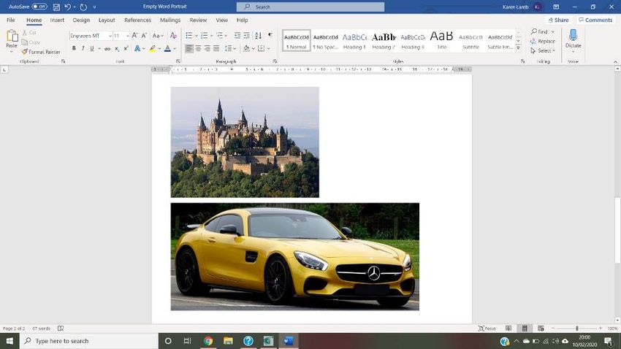The image size is (621, 349).
Task: Switch to the Insert tab
Action: coord(57,20)
